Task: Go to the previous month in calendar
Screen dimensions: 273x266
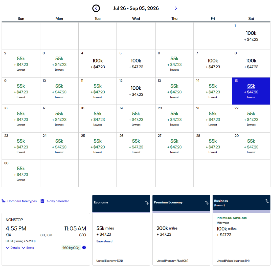Action: tap(96, 8)
